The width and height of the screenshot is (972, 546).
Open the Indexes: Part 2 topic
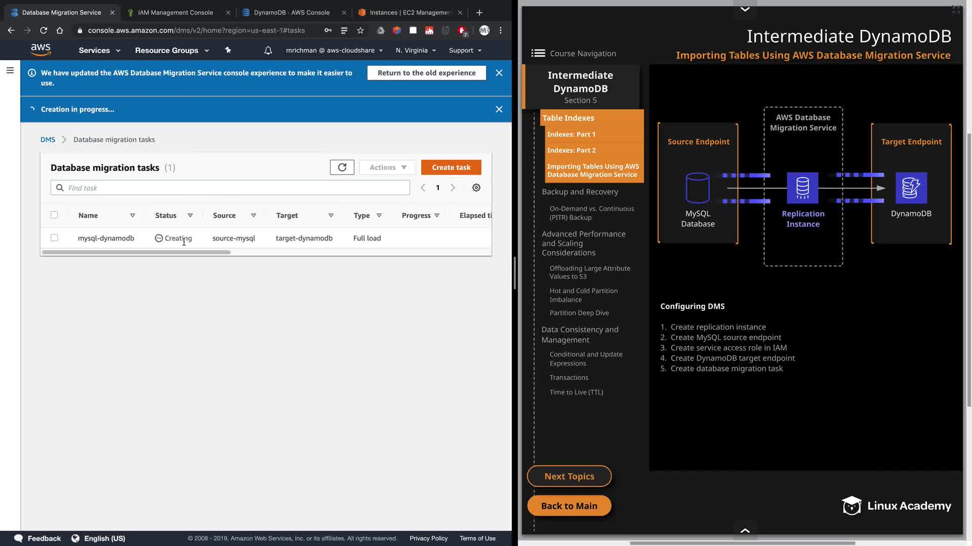571,150
